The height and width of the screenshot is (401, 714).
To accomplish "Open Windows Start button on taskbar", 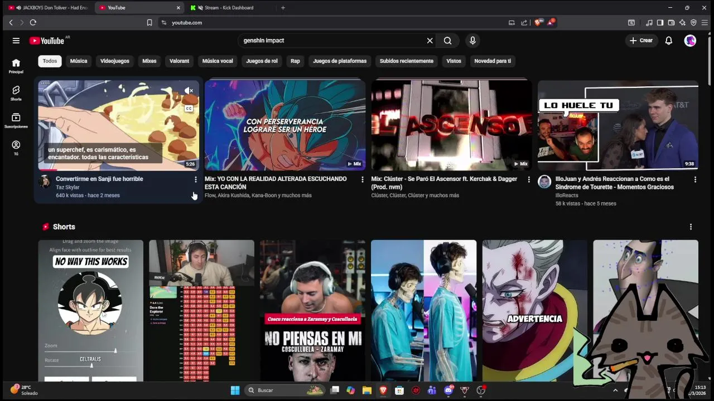I will tap(235, 390).
